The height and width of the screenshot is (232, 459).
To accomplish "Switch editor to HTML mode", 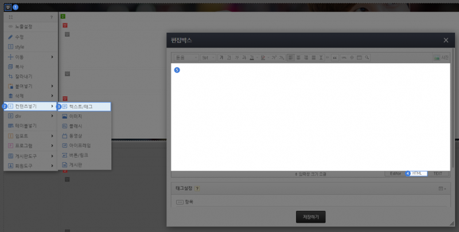I will (417, 173).
